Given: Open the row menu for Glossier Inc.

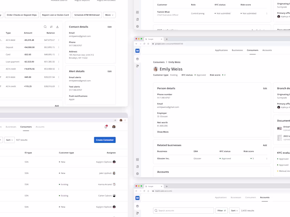Looking at the screenshot, I should (267, 158).
